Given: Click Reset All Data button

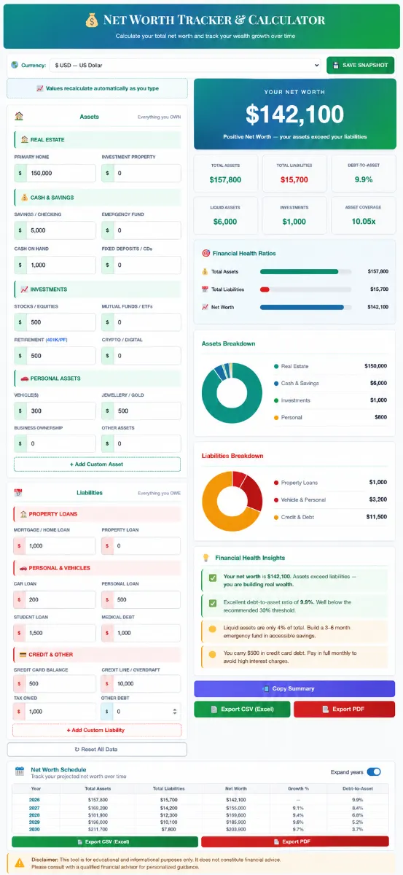Looking at the screenshot, I should (97, 750).
